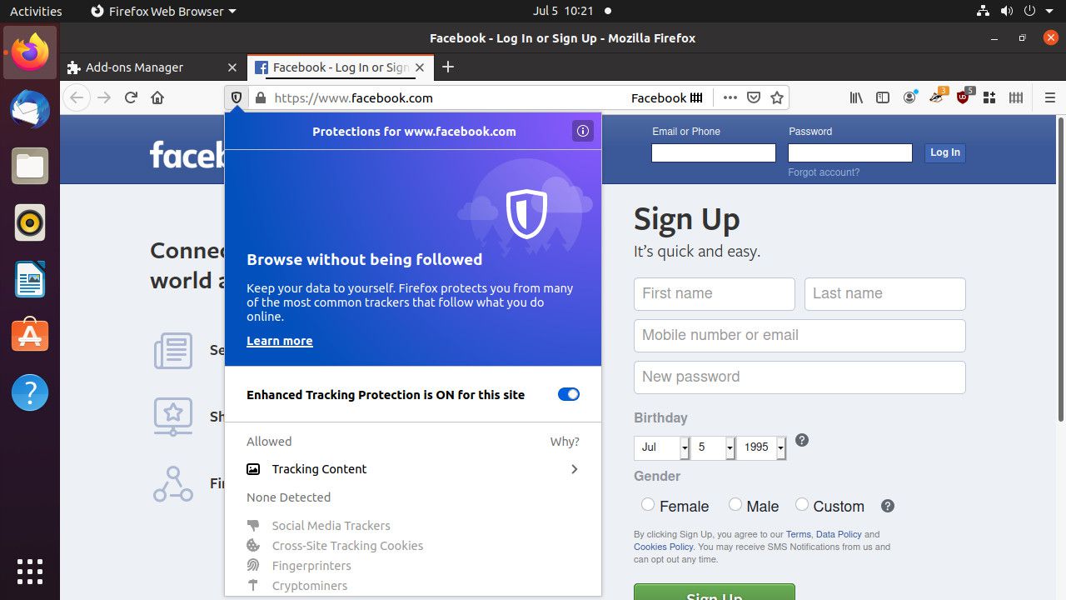
Task: Open the Firefox Web Browser app menu
Action: point(162,12)
